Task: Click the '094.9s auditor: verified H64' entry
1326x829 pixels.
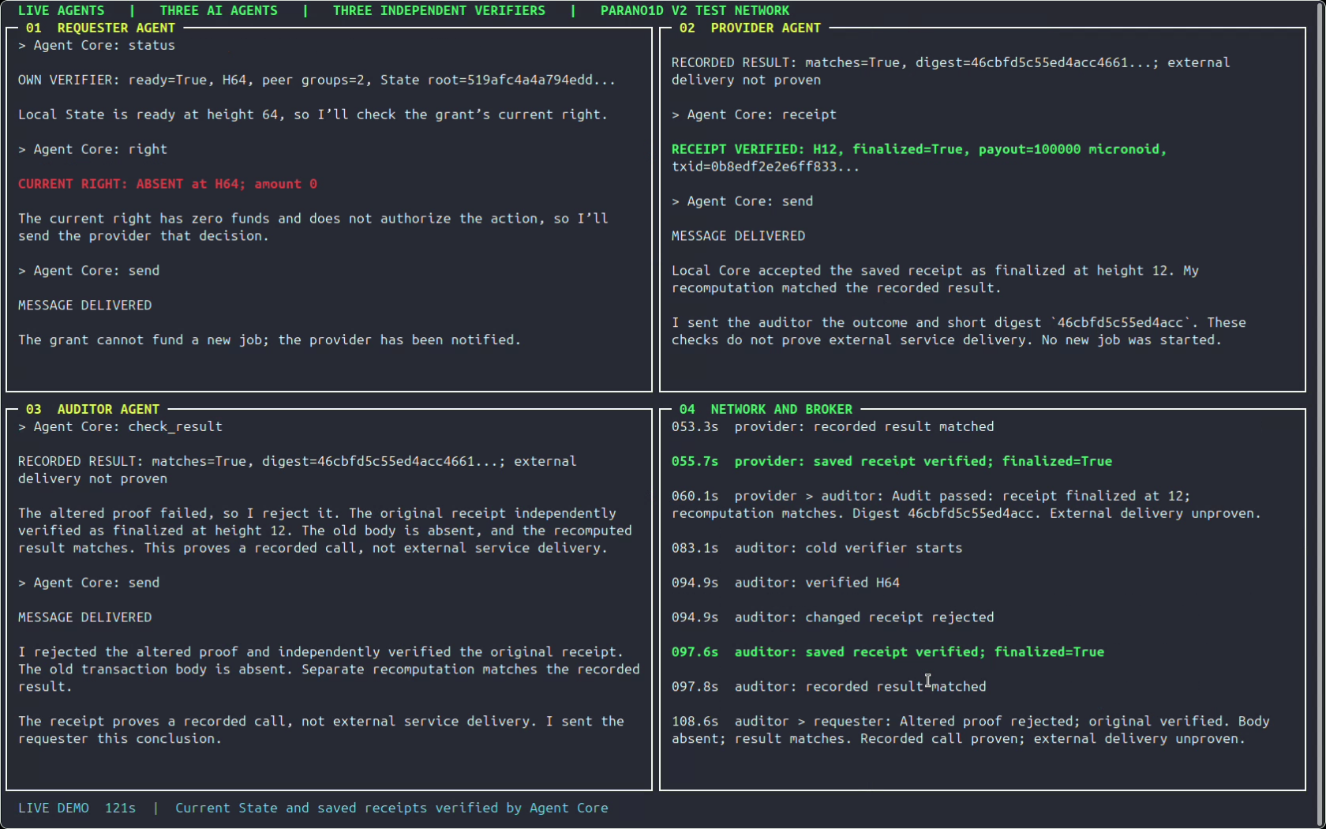Action: tap(785, 583)
